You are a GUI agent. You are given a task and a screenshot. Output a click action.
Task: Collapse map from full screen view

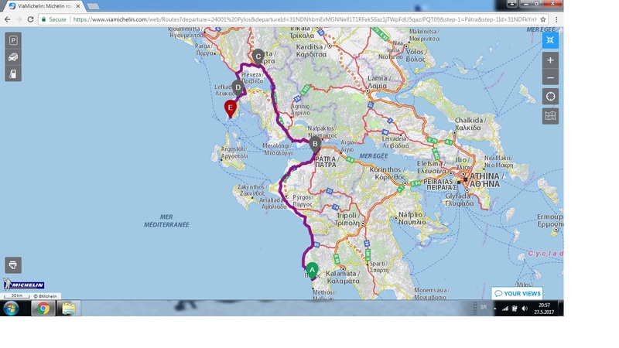(x=550, y=40)
